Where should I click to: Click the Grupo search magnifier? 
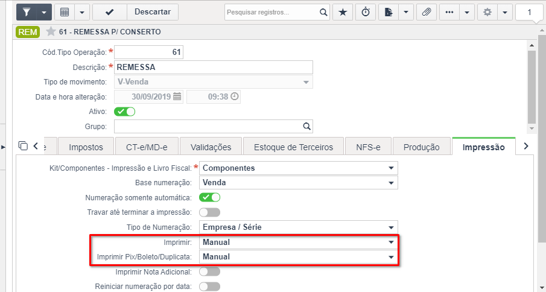(306, 126)
